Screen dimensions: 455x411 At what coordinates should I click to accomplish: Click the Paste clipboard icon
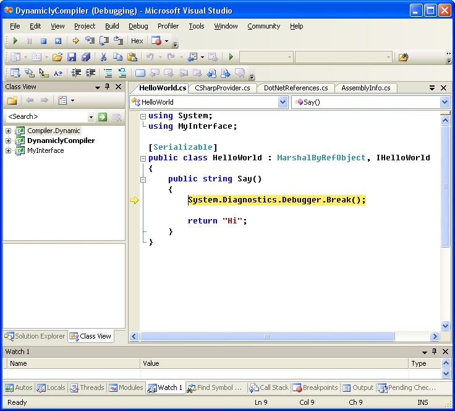pos(131,57)
